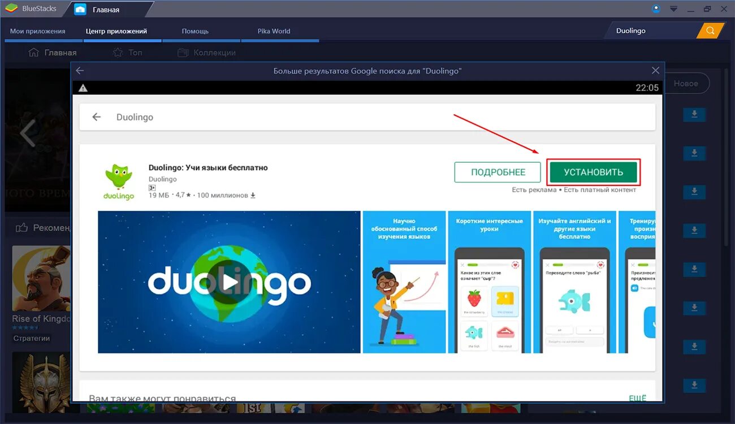Click the ПОДРОБНЕЕ details button
Image resolution: width=735 pixels, height=424 pixels.
coord(498,172)
